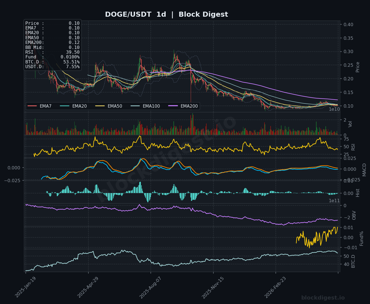
Task: Click the 0.15 price axis tick
Action: point(348,92)
